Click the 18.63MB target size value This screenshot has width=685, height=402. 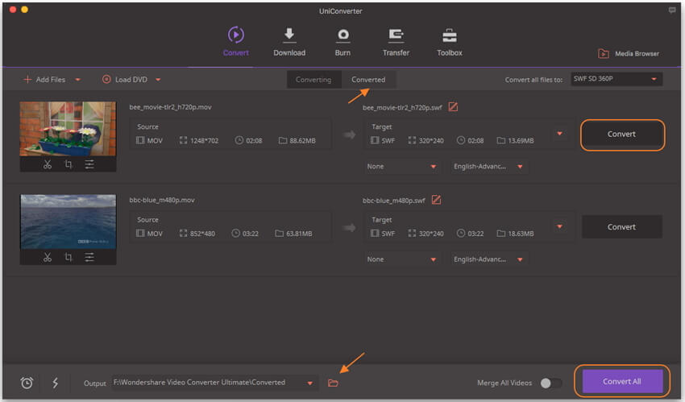click(521, 234)
